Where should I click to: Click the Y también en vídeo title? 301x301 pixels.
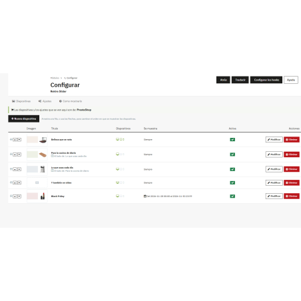coord(61,182)
